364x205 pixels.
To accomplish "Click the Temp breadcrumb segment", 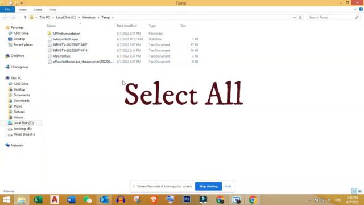I will [105, 18].
